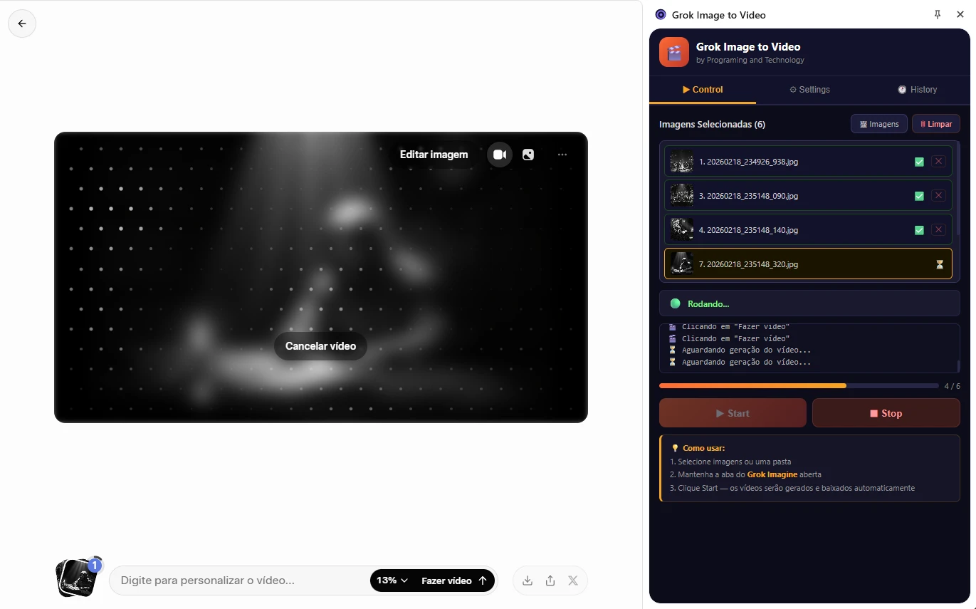Pin the Grok Image to Video panel

(x=938, y=14)
